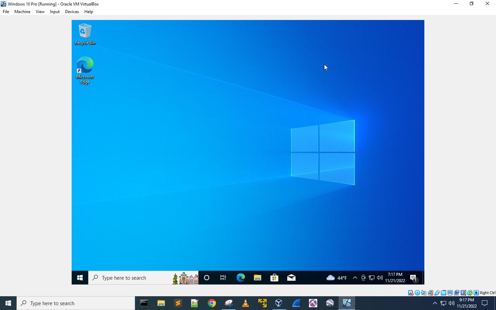Launch Sublime Text from host taskbar

(178, 303)
